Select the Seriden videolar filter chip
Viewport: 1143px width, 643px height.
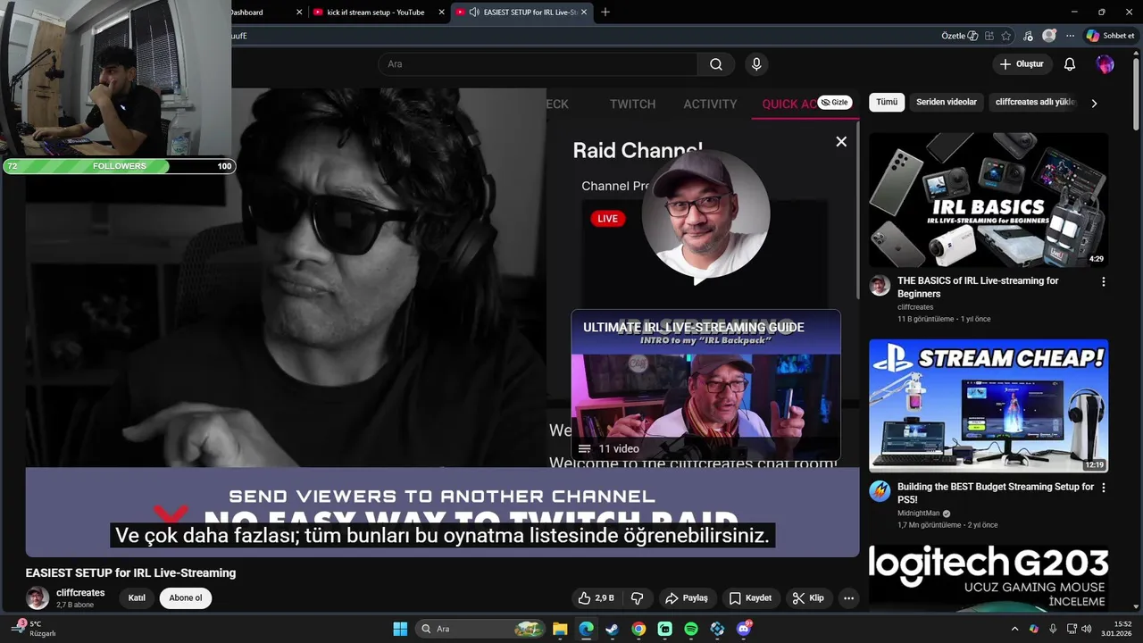coord(947,102)
